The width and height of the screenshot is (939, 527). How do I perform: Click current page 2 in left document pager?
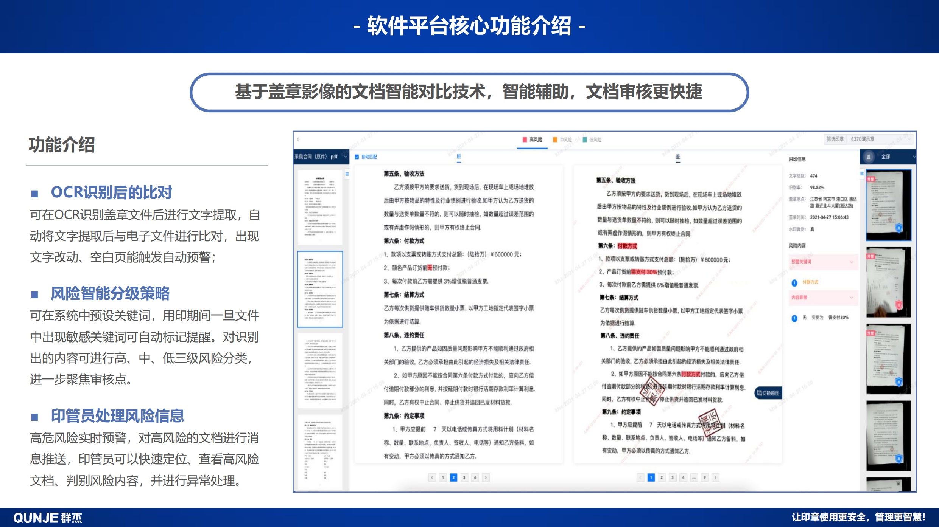coord(453,477)
